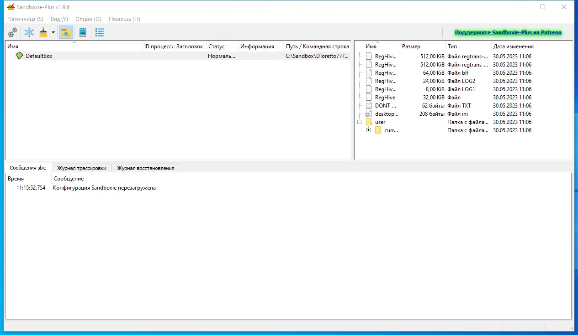Select the user folder name
This screenshot has width=578, height=335.
coord(380,122)
